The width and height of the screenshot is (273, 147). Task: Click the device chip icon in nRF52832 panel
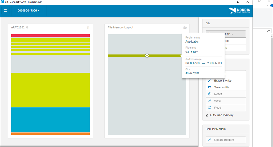click(88, 28)
